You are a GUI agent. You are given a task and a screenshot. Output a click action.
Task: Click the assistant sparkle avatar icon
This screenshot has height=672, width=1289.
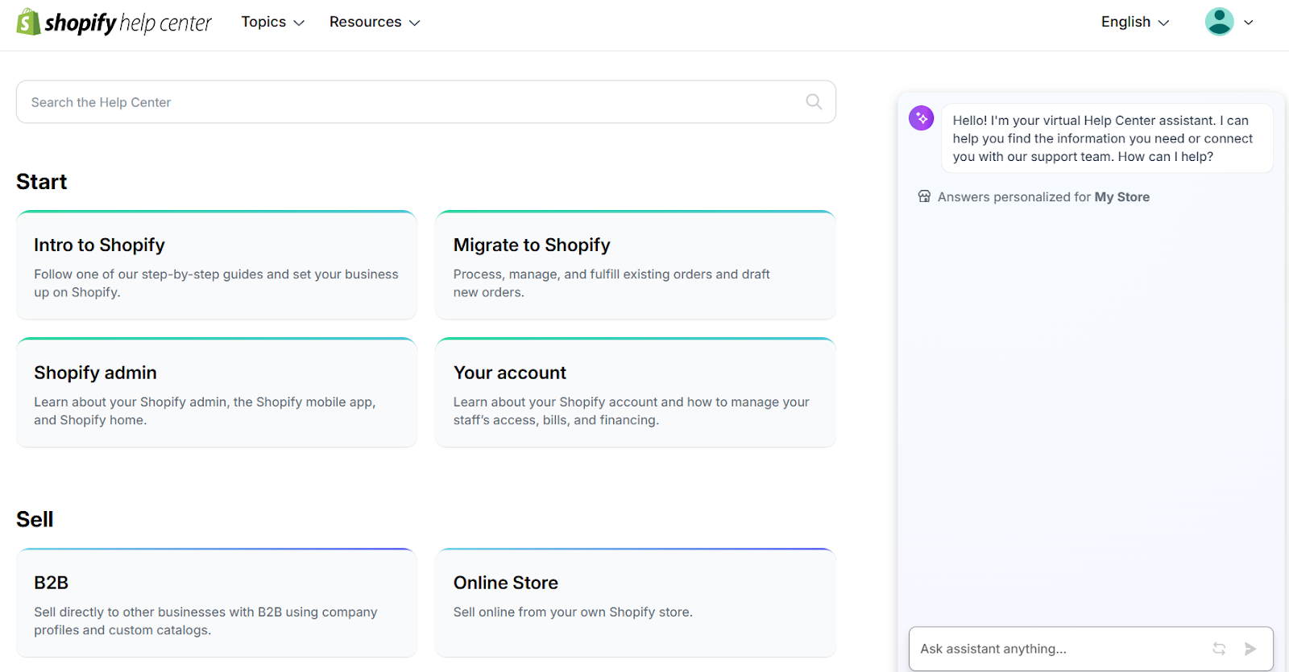[x=922, y=118]
